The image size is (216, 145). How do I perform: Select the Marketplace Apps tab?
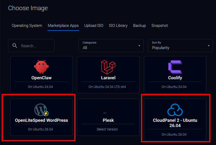point(63,26)
